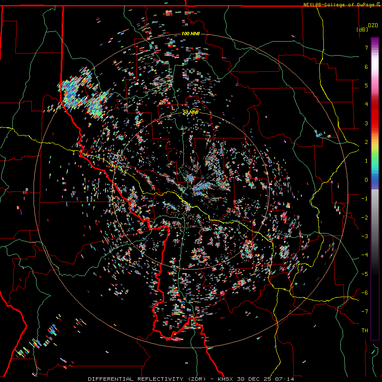Click the legend value 3
Image resolution: width=382 pixels, height=382 pixels.
point(366,123)
